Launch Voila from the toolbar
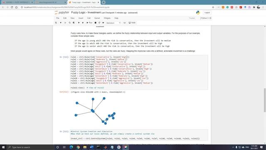This screenshot has height=150, width=266. coord(132,22)
